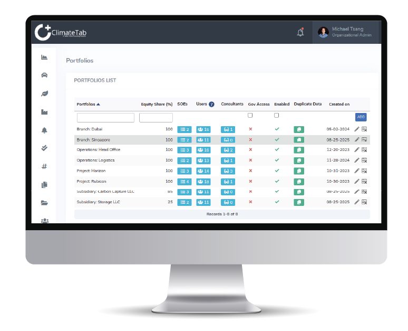Duplicate data for Operations: Logistics
The width and height of the screenshot is (408, 331).
click(x=298, y=160)
